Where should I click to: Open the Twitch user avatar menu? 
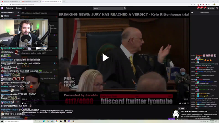pyautogui.click(x=217, y=8)
